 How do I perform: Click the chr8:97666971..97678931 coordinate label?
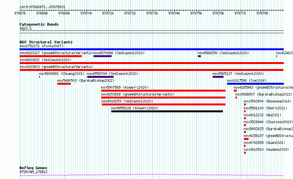pos(42,7)
